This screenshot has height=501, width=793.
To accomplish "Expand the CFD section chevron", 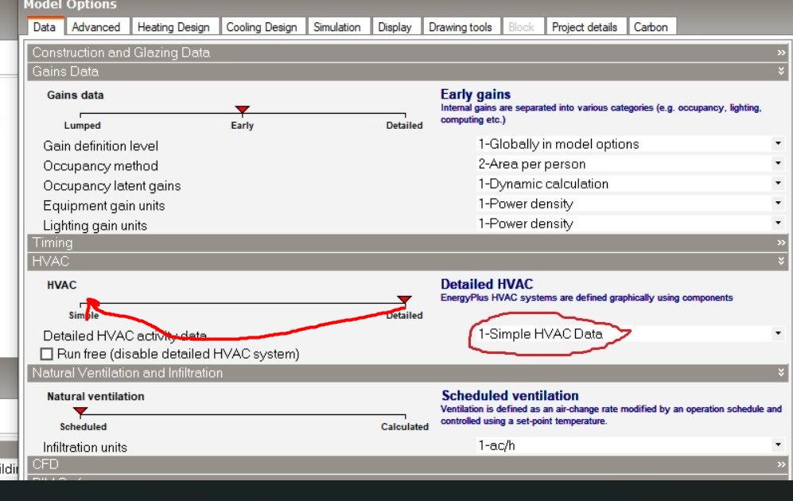I will [781, 464].
